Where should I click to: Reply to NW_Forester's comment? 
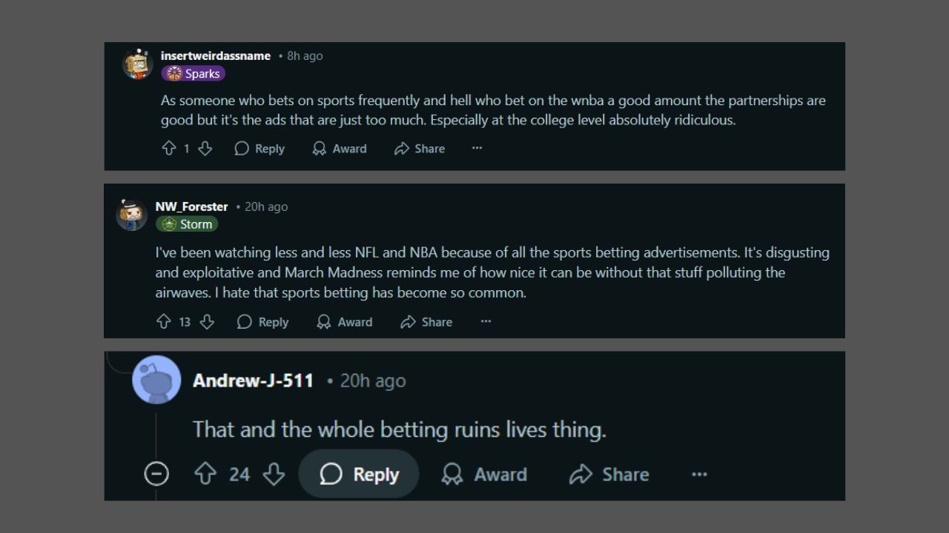click(x=262, y=322)
